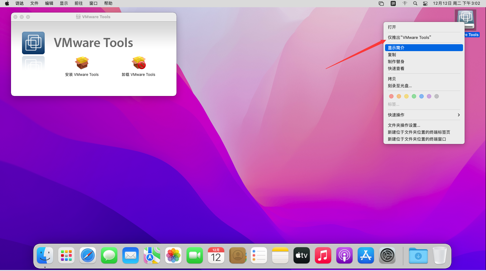Open Spotlight search in the menu bar
The width and height of the screenshot is (486, 271).
415,3
